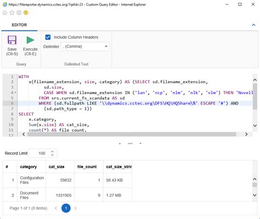Click the 1331905 value cell
This screenshot has height=219, width=260.
click(x=60, y=195)
